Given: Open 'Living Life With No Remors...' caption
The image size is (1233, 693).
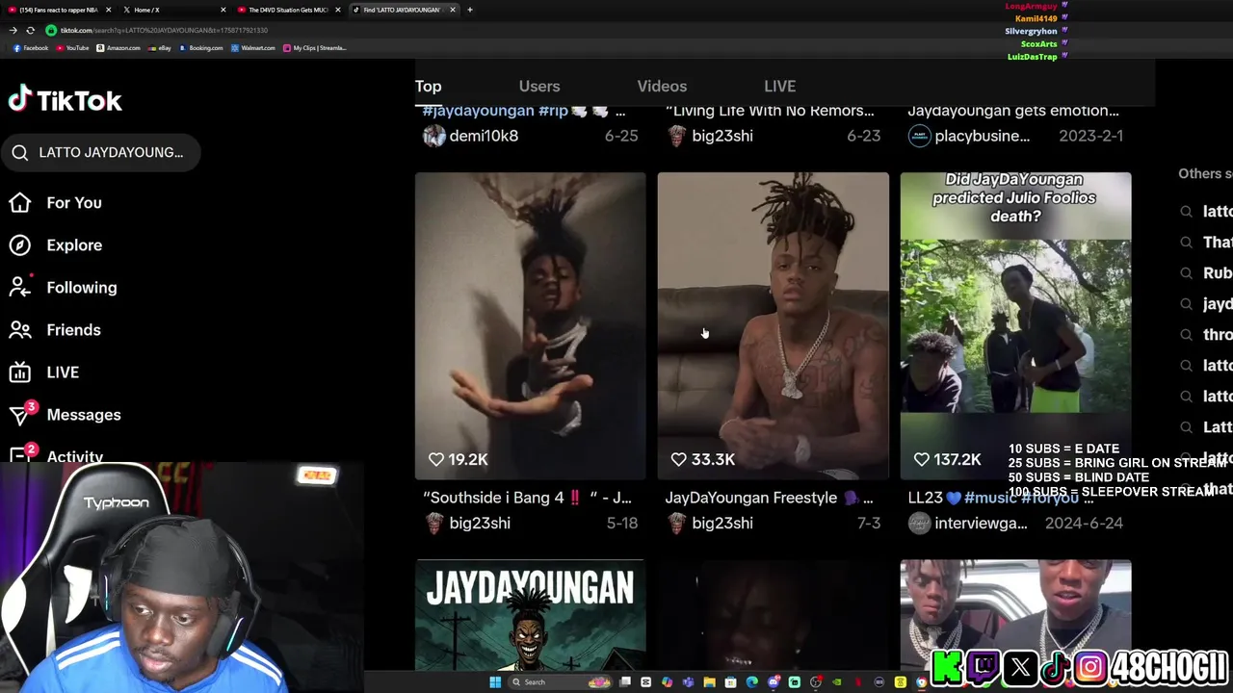Looking at the screenshot, I should click(770, 111).
